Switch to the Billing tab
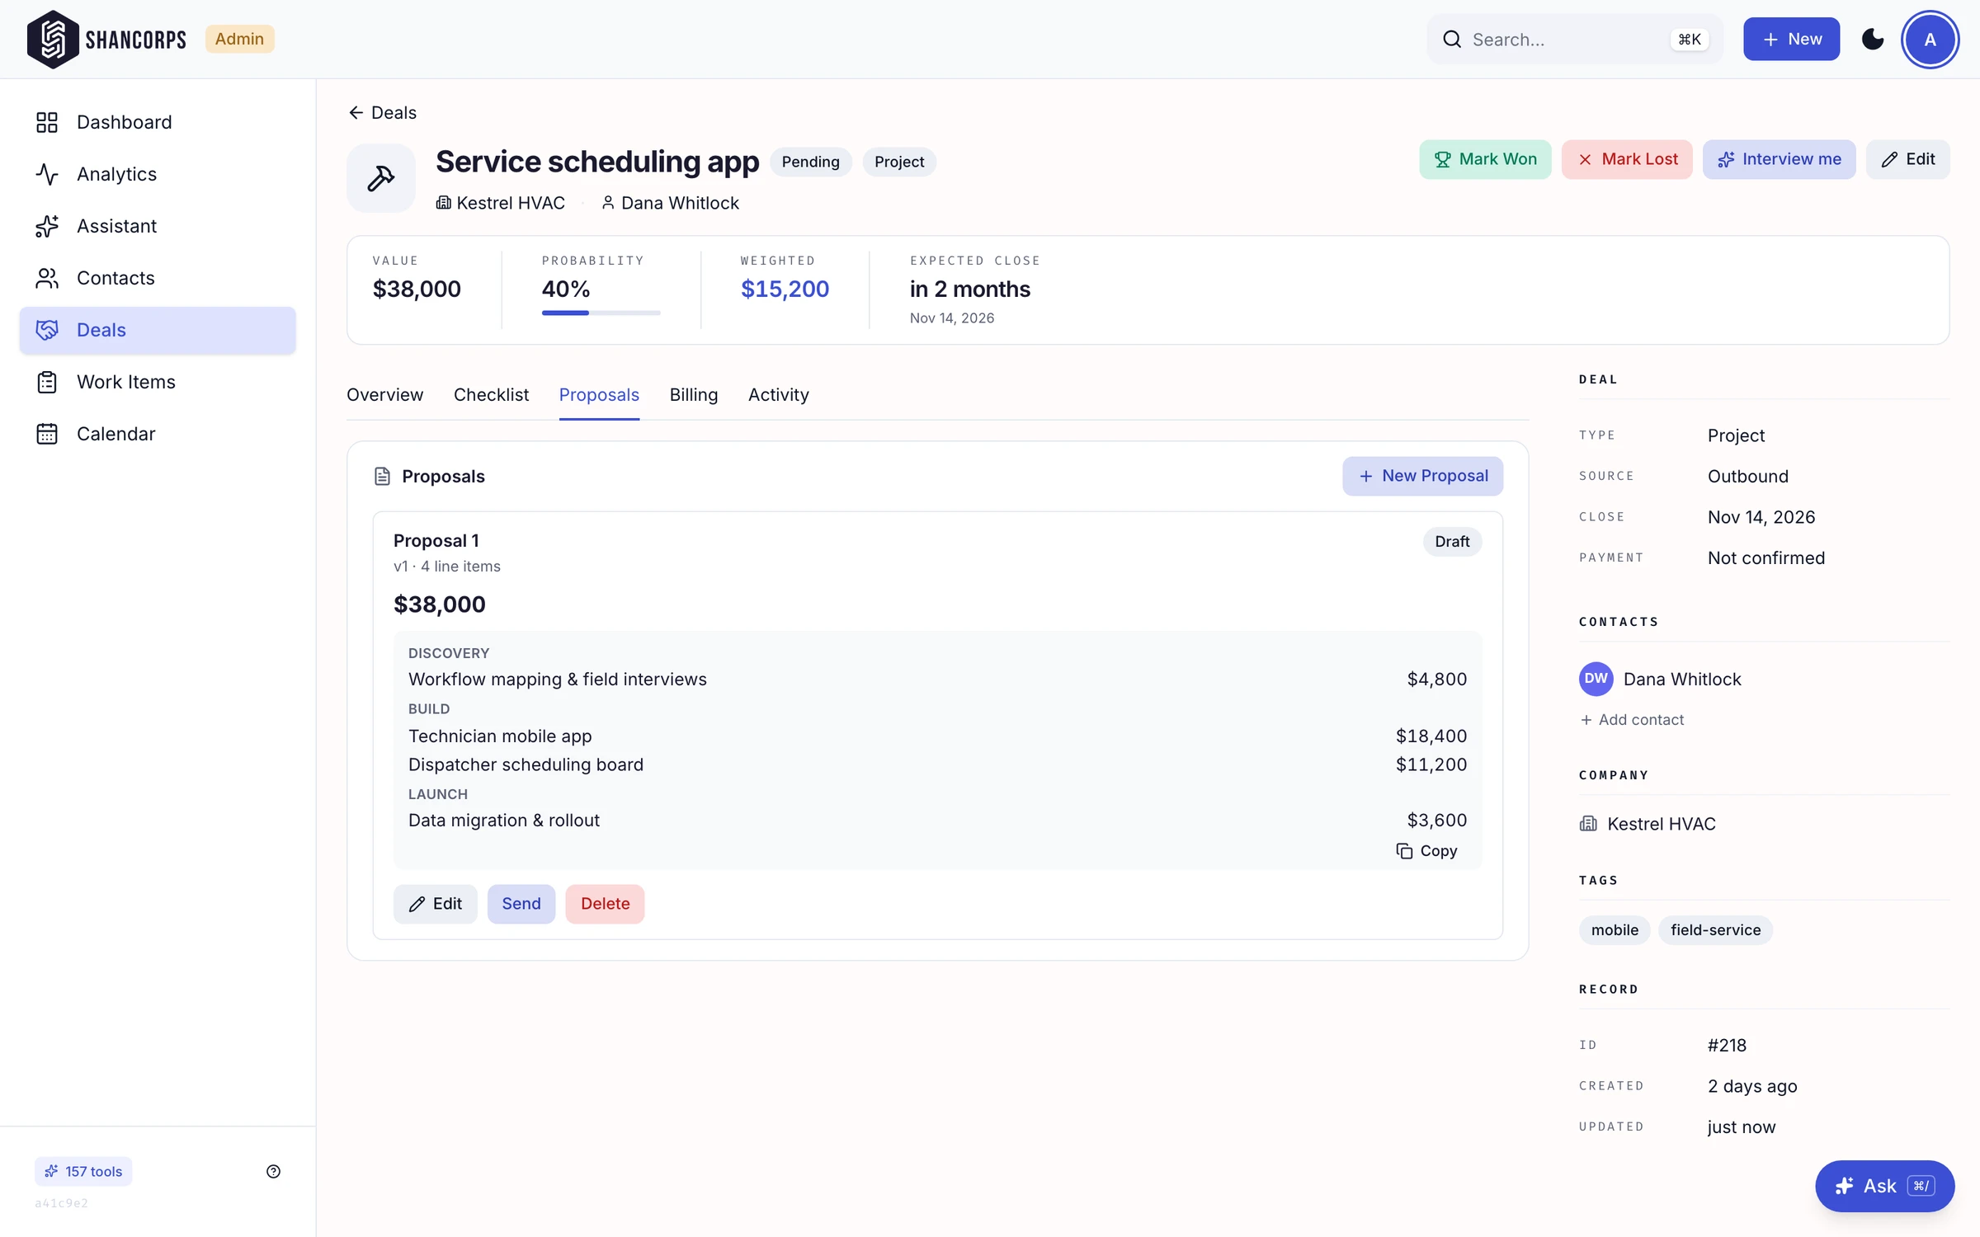 pos(693,394)
